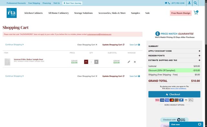
Task: Open terms and conditions link
Action: 178,88
